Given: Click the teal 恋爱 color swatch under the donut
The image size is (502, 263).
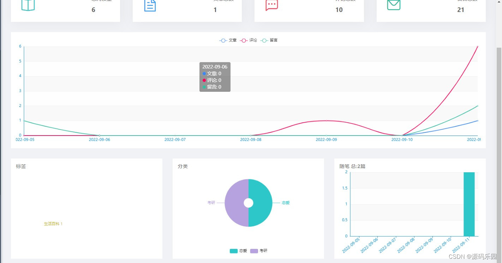Looking at the screenshot, I should pos(233,251).
